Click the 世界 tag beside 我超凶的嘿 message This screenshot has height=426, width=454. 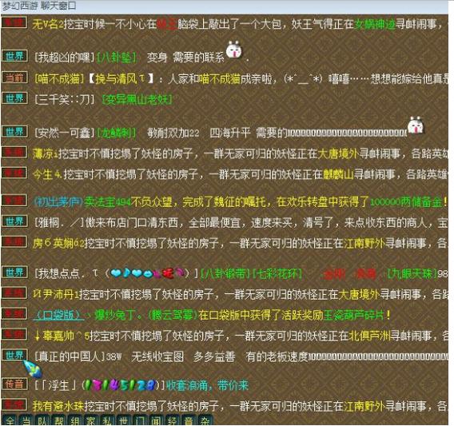click(x=14, y=56)
